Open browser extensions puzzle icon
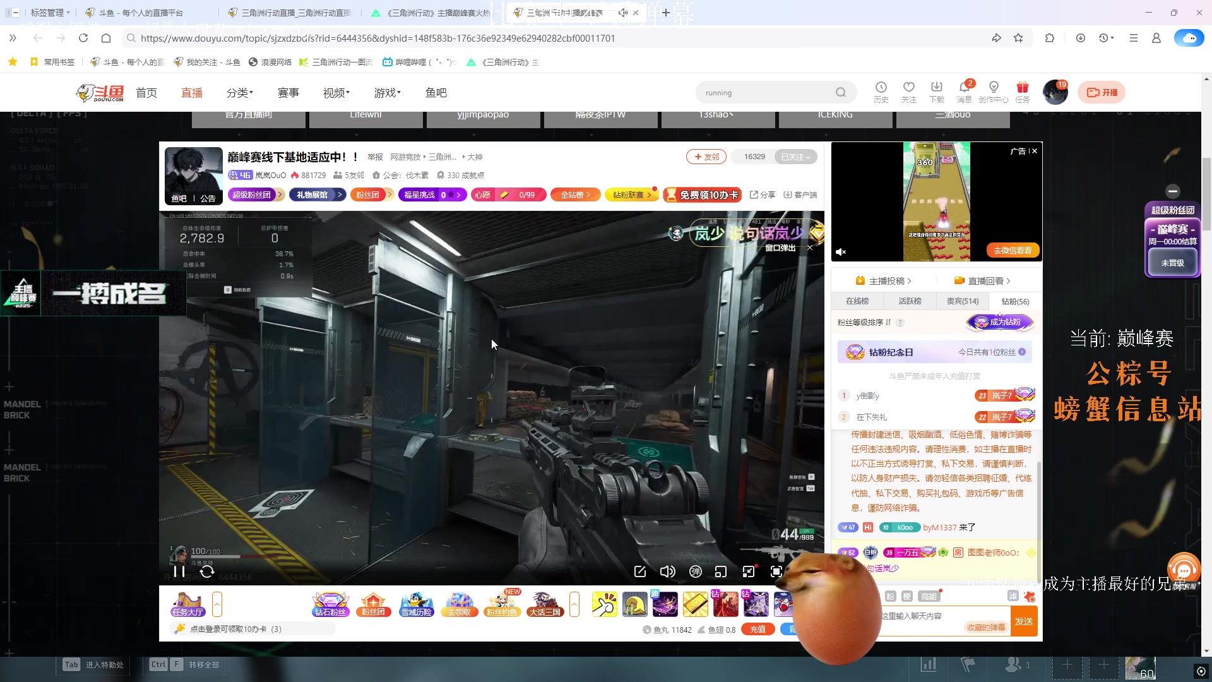 tap(1050, 38)
